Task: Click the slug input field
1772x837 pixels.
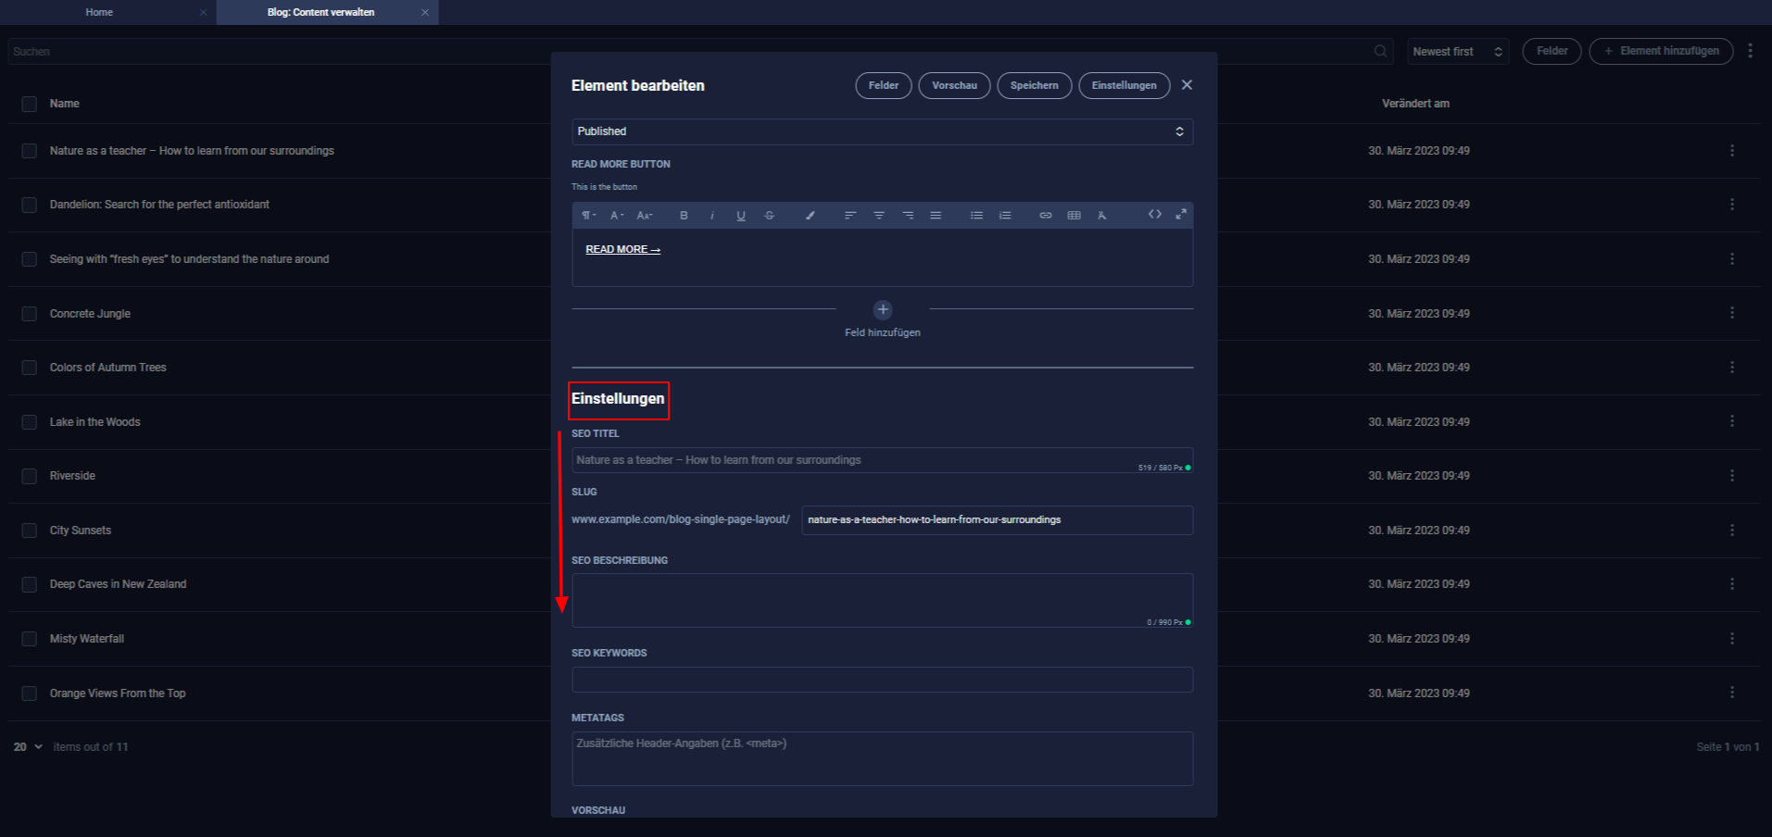Action: pyautogui.click(x=998, y=519)
